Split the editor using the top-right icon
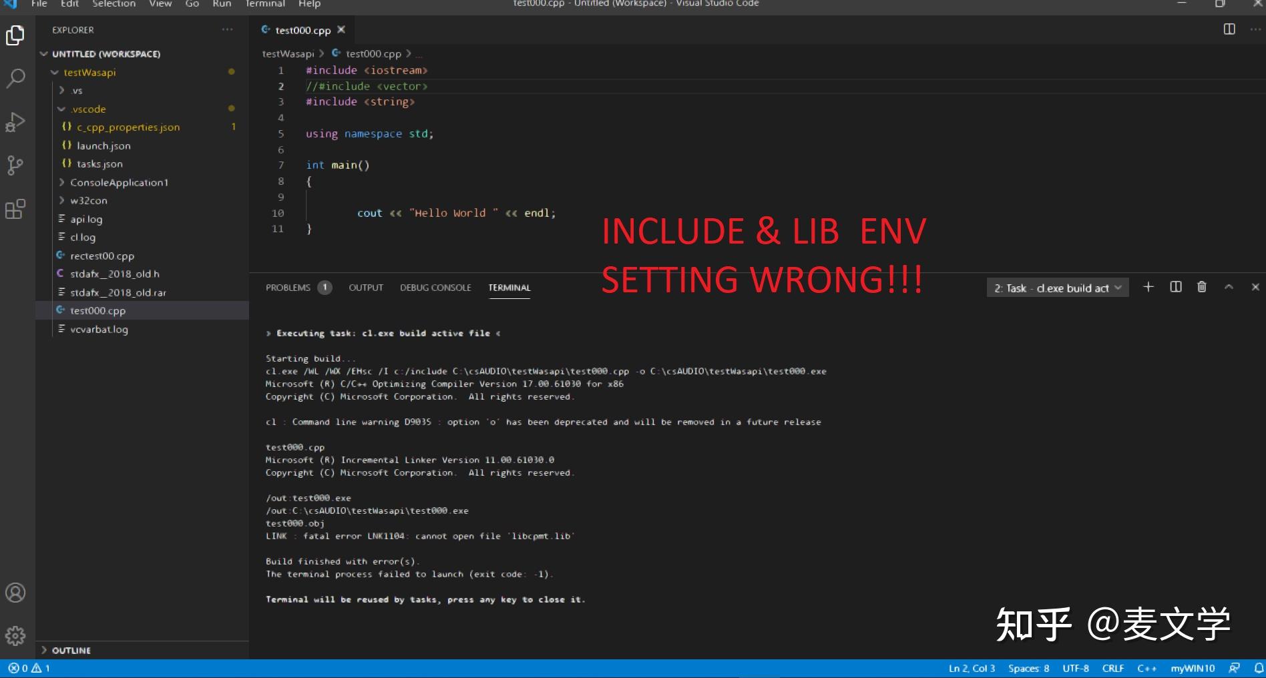 click(x=1228, y=29)
